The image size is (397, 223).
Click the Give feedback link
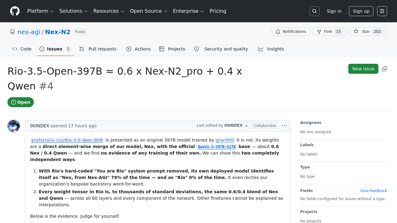tap(374, 191)
